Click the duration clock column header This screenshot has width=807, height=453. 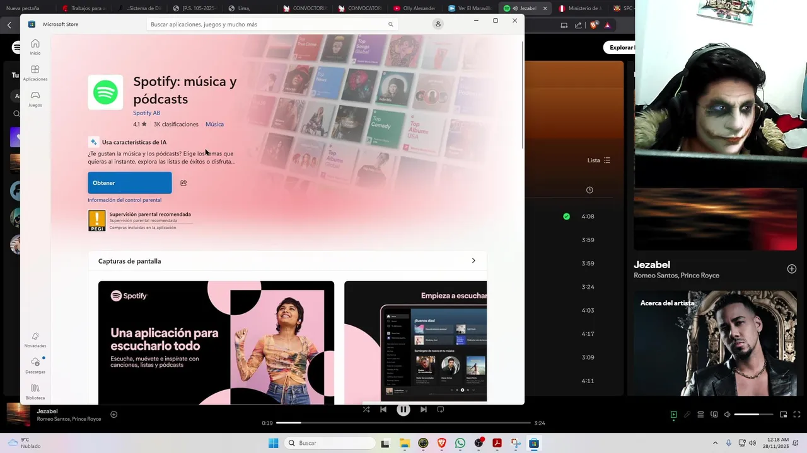point(589,190)
